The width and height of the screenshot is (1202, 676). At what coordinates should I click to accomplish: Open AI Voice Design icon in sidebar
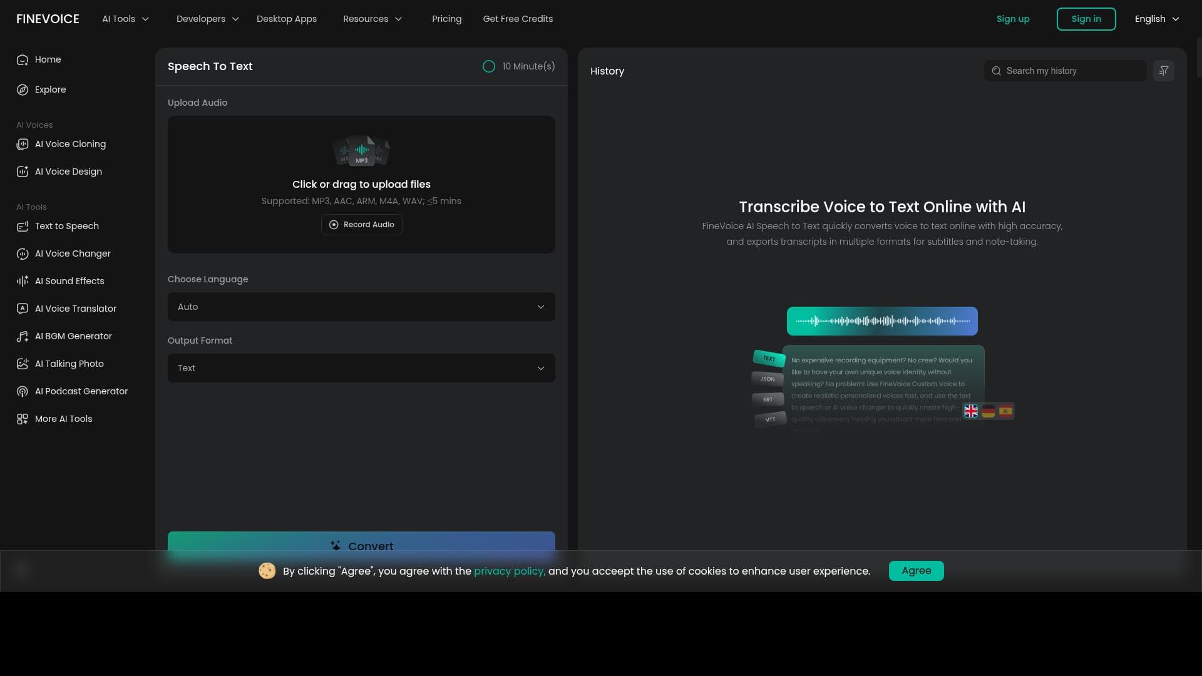tap(23, 172)
